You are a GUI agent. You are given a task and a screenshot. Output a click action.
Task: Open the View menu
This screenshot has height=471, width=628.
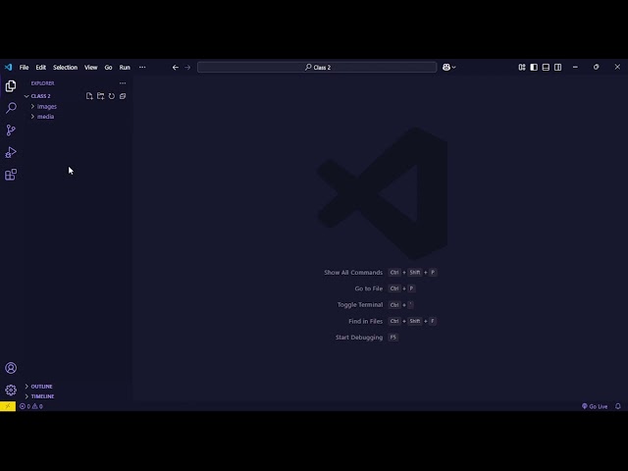[91, 68]
